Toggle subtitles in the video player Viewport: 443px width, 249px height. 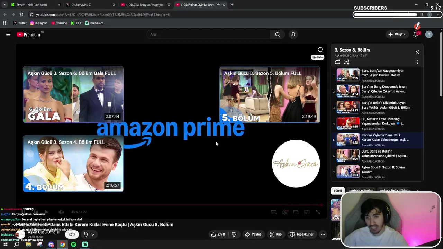click(x=273, y=212)
